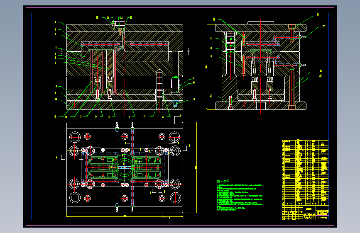Select part callout number 15 below front view
The height and width of the screenshot is (233, 360).
[x=109, y=117]
